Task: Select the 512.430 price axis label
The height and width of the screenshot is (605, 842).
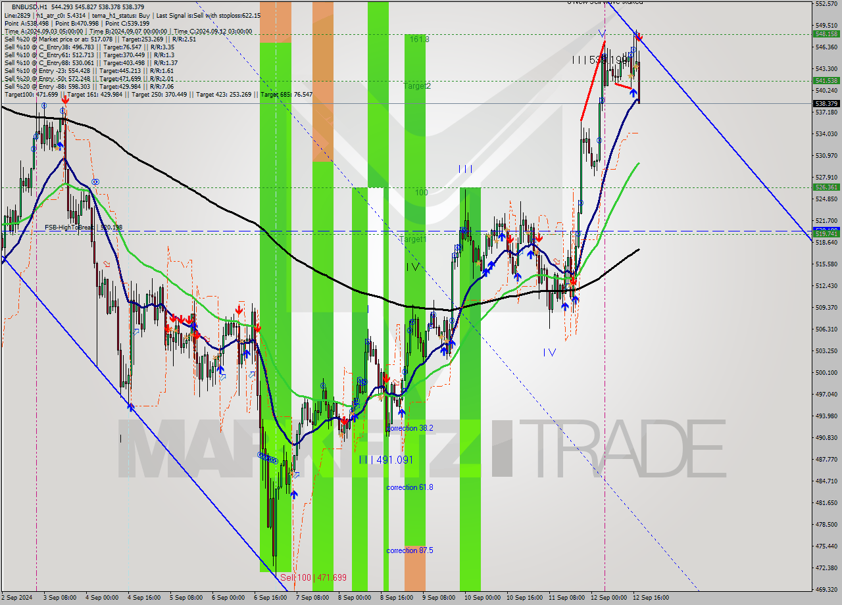Action: click(x=826, y=285)
